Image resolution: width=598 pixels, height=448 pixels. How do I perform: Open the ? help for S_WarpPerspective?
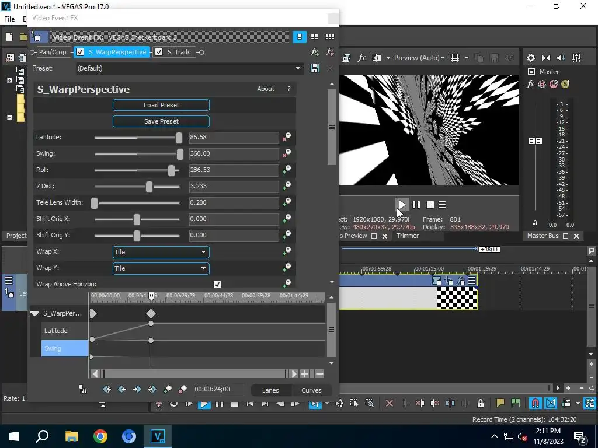(x=289, y=89)
